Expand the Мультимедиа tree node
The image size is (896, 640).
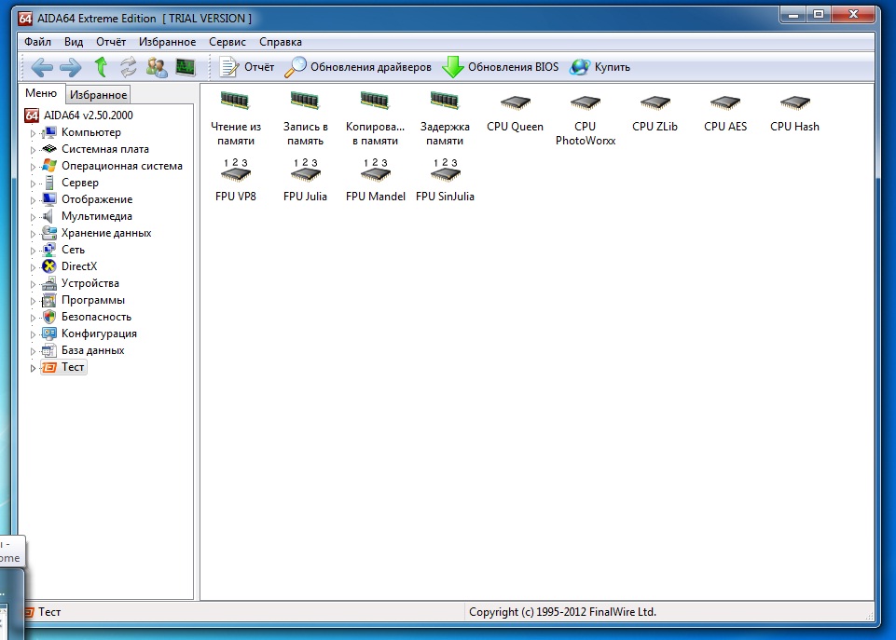tap(33, 217)
